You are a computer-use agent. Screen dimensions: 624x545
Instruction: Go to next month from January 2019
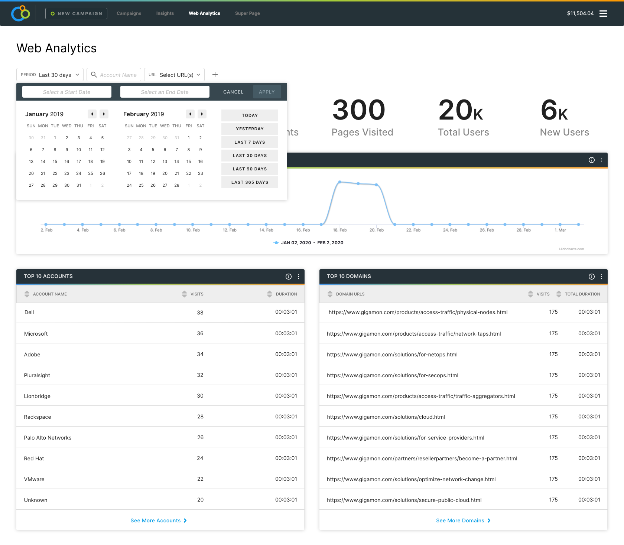click(x=104, y=114)
